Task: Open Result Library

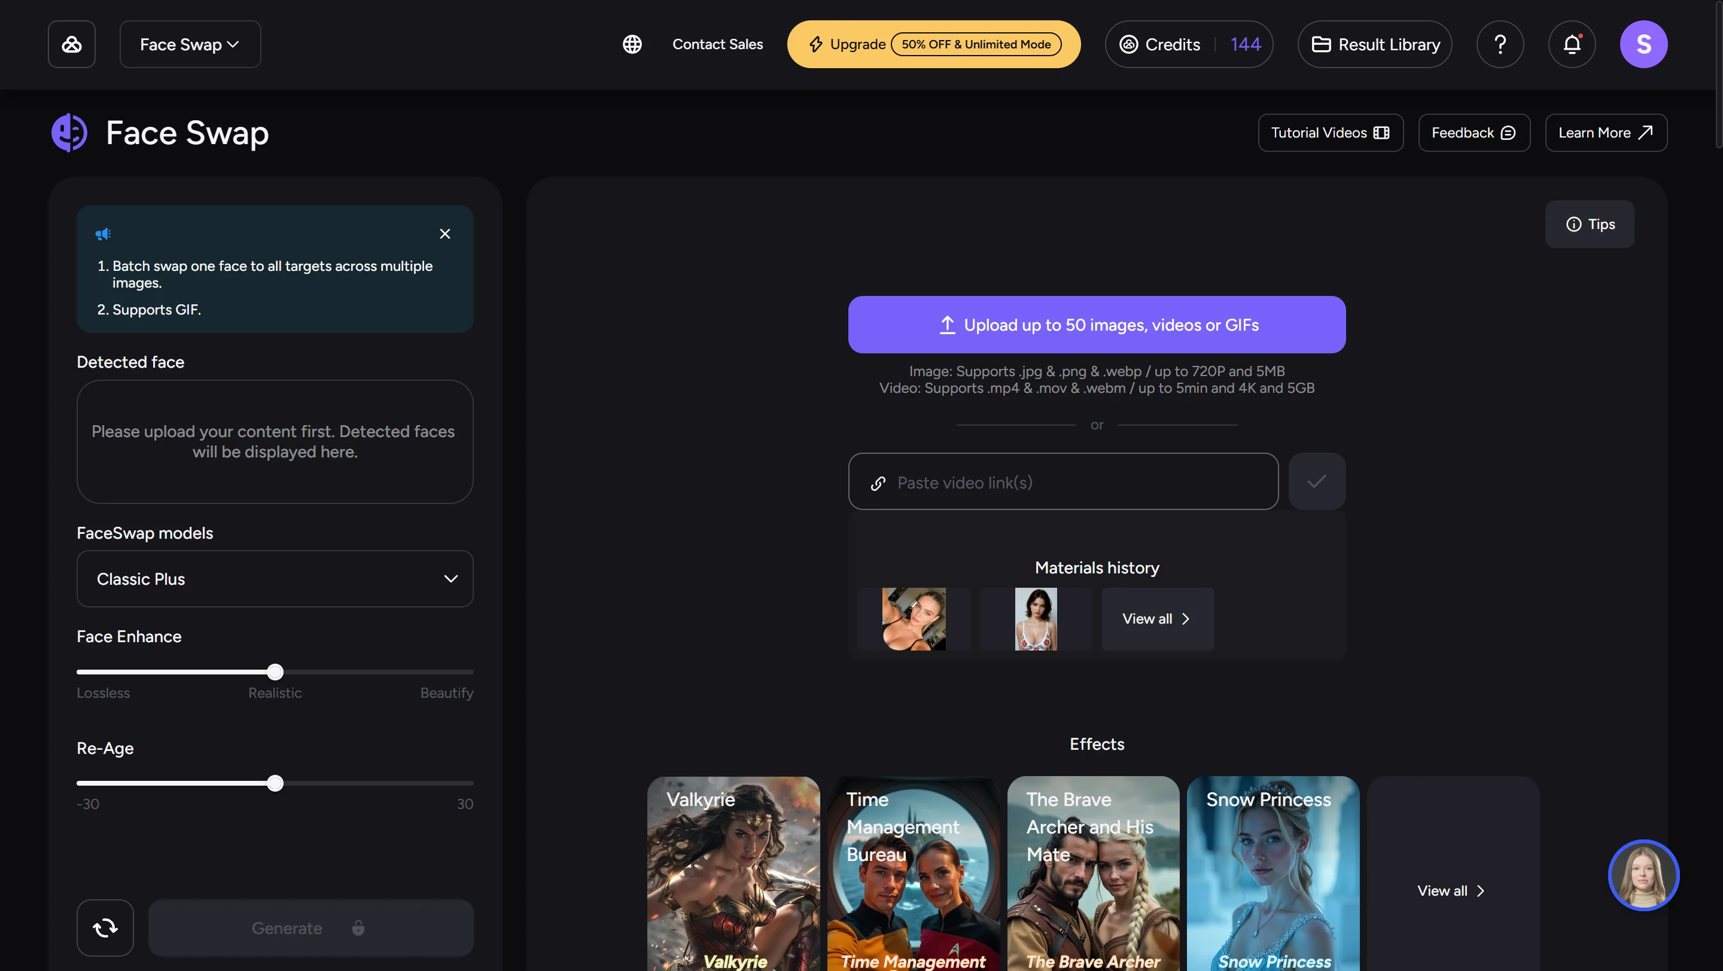Action: pyautogui.click(x=1375, y=44)
